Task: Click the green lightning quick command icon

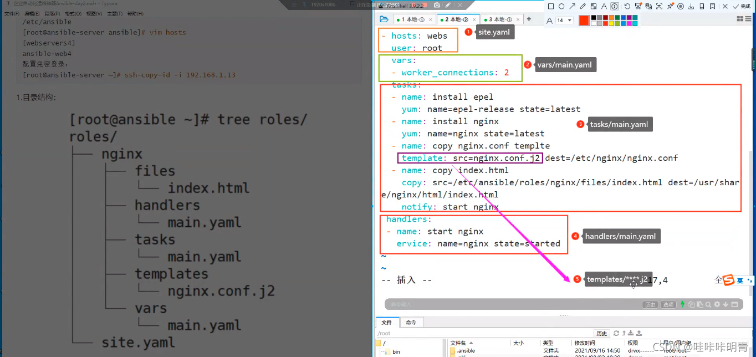Action: coord(683,304)
